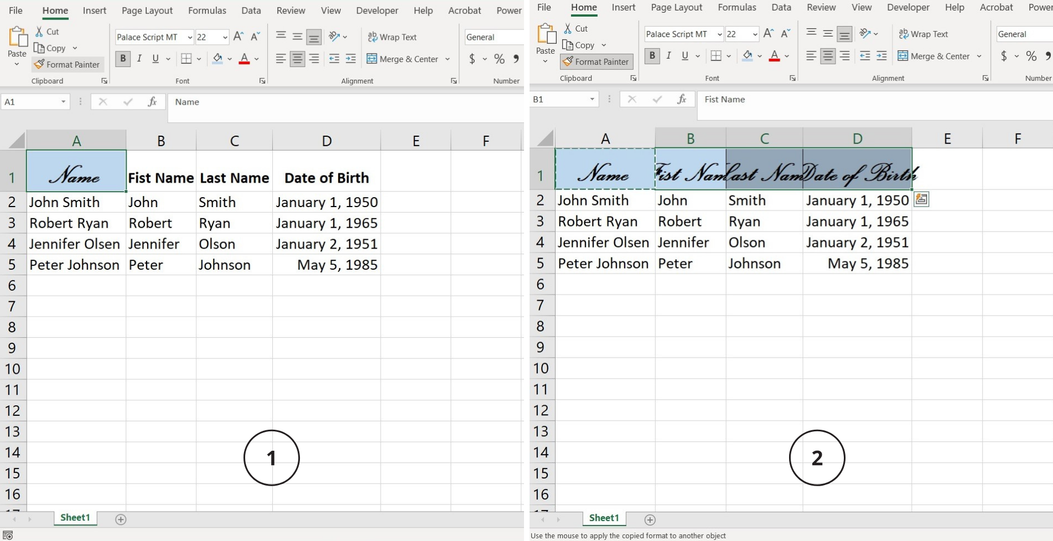Click Format Painter in the right window

pos(596,61)
